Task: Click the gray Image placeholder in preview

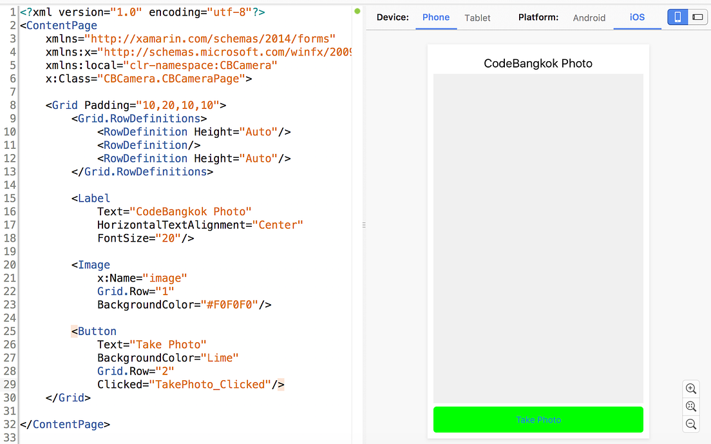Action: tap(538, 238)
